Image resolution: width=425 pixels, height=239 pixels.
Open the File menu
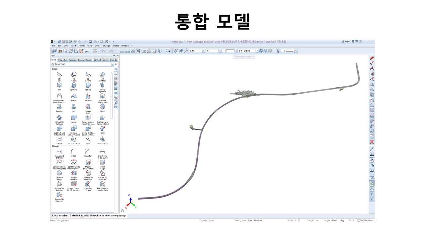pos(53,46)
